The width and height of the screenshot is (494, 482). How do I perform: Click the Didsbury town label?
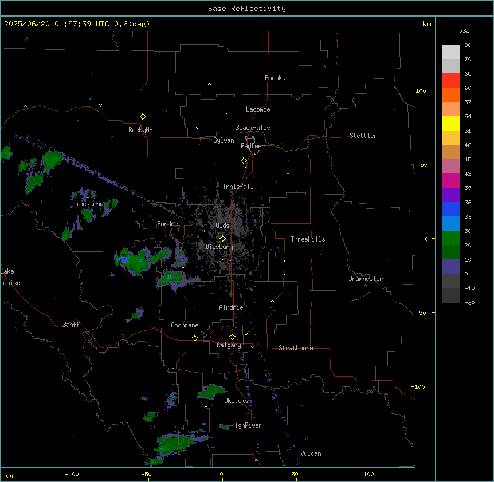(219, 247)
